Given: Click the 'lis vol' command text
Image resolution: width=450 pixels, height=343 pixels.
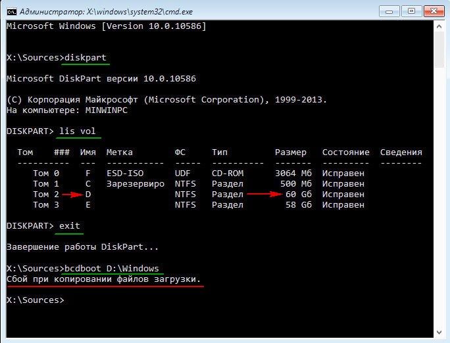Looking at the screenshot, I should (x=78, y=131).
